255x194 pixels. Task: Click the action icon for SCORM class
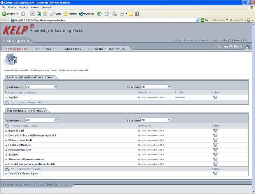pos(215,154)
